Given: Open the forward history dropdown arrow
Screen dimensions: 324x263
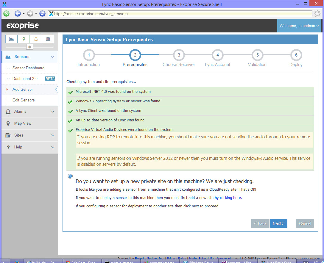Looking at the screenshot, I should click(36, 14).
